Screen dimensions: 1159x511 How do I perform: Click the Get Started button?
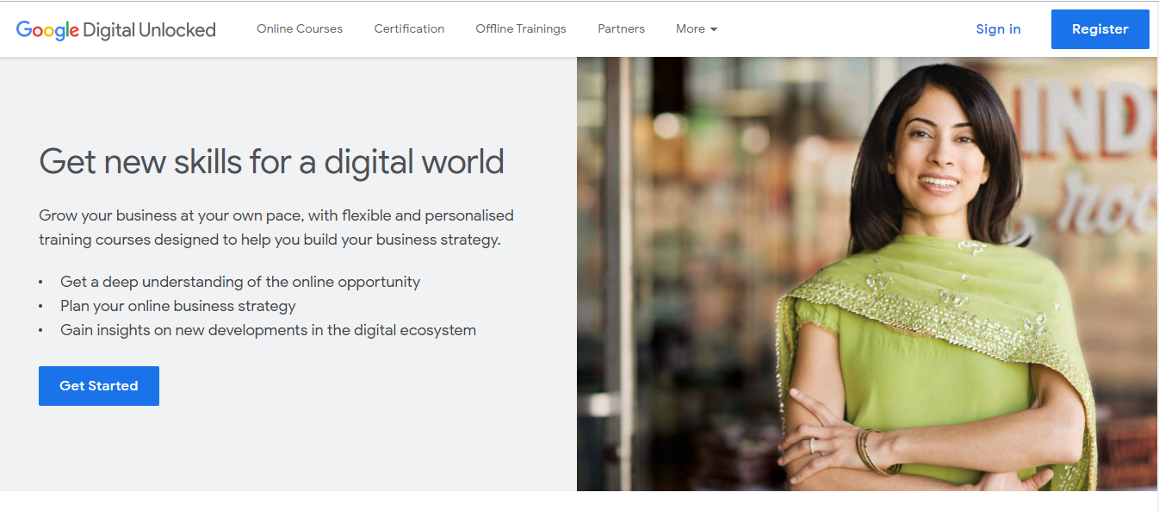point(98,385)
